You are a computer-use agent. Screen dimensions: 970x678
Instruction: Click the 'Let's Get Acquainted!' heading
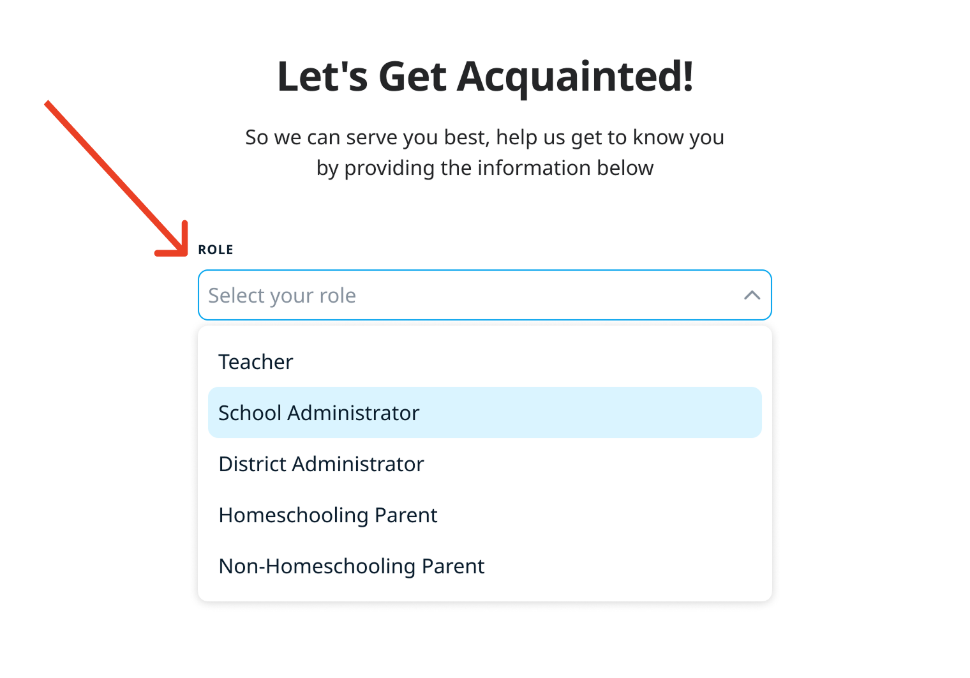[485, 77]
